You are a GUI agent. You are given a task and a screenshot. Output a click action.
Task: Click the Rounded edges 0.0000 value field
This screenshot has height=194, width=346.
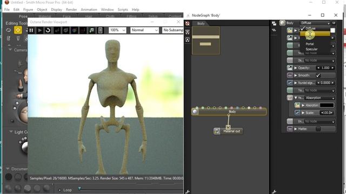tap(325, 83)
